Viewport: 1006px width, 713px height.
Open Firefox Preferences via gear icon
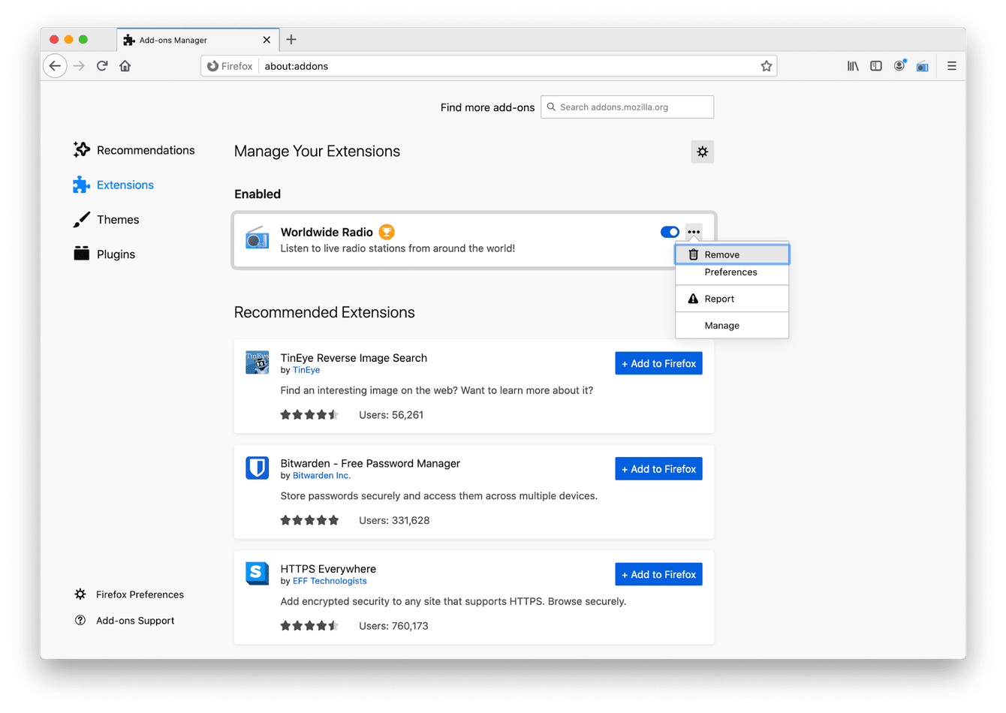click(x=80, y=594)
